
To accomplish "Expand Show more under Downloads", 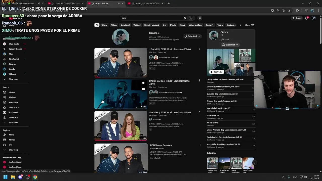I will coord(13,122).
